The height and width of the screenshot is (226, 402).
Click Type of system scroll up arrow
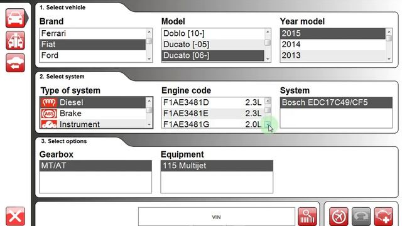click(x=149, y=100)
